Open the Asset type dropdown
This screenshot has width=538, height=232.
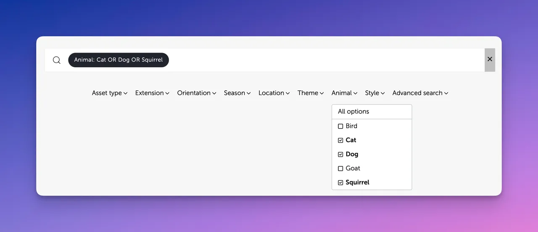(x=109, y=93)
